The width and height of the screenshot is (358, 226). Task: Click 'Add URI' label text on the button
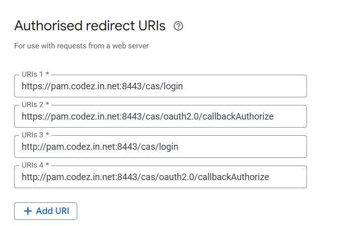(x=53, y=211)
